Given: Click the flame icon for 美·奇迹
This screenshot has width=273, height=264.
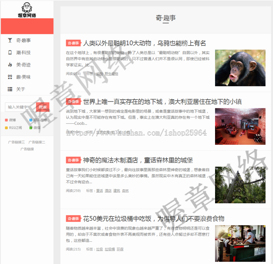Looking at the screenshot, I should pos(10,65).
